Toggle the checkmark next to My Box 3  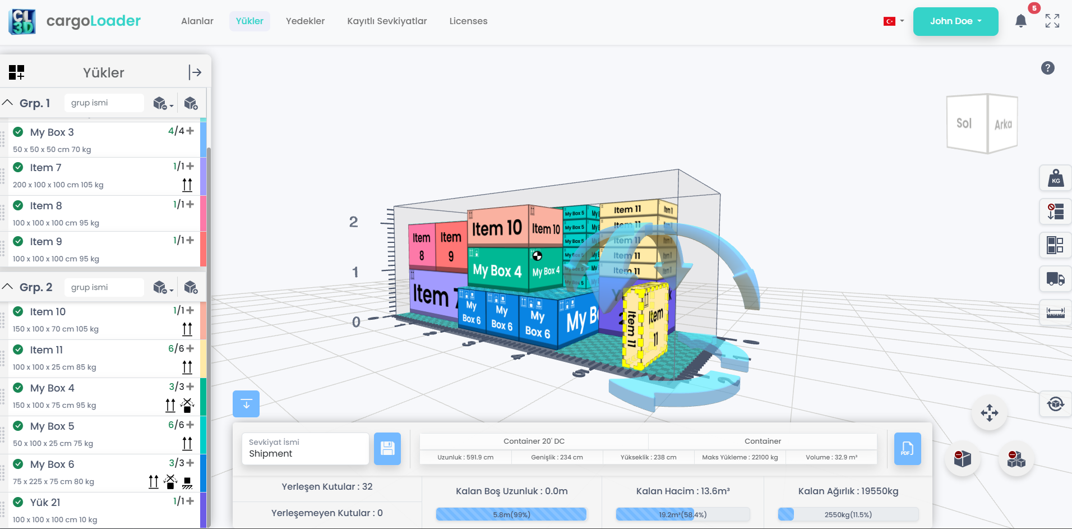coord(17,132)
